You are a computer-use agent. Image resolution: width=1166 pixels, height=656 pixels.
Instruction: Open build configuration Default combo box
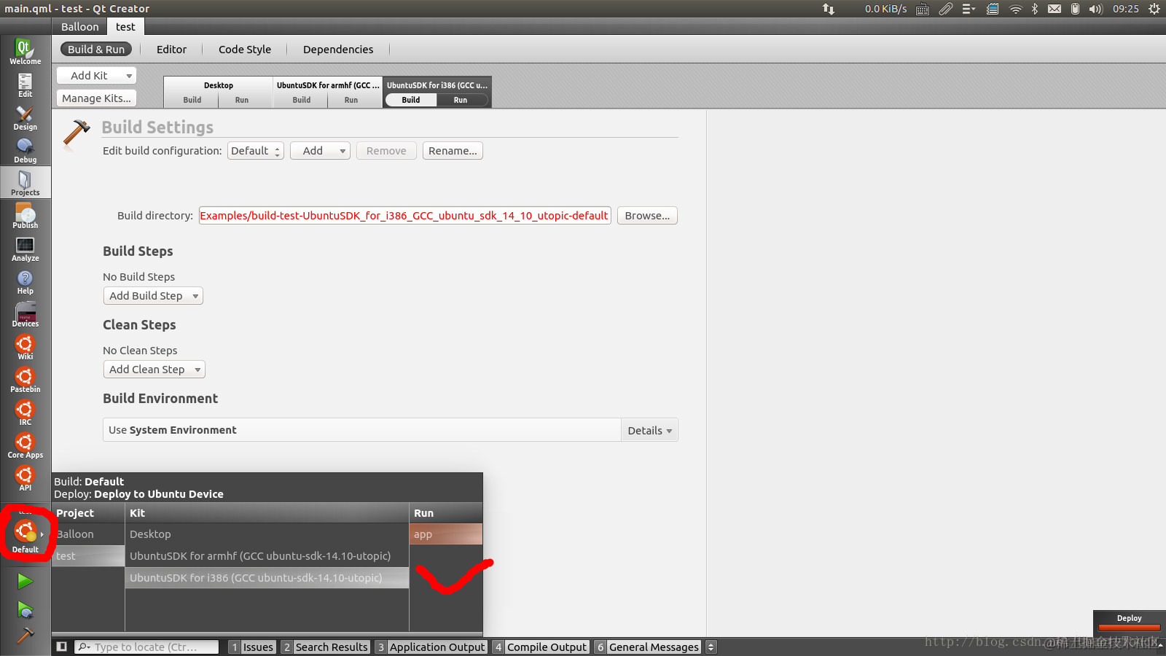point(256,151)
